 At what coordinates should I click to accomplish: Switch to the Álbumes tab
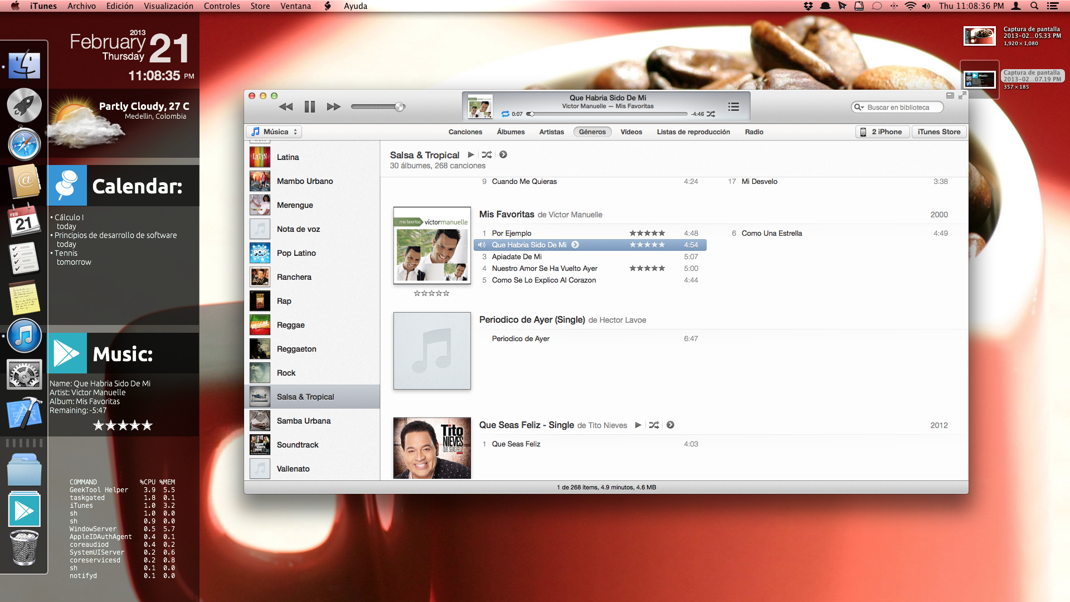510,132
